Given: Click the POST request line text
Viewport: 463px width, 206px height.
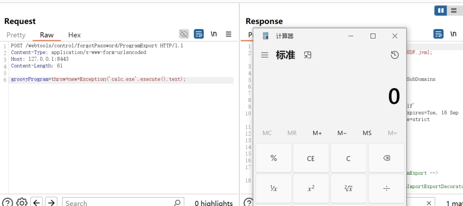Looking at the screenshot, I should 97,46.
